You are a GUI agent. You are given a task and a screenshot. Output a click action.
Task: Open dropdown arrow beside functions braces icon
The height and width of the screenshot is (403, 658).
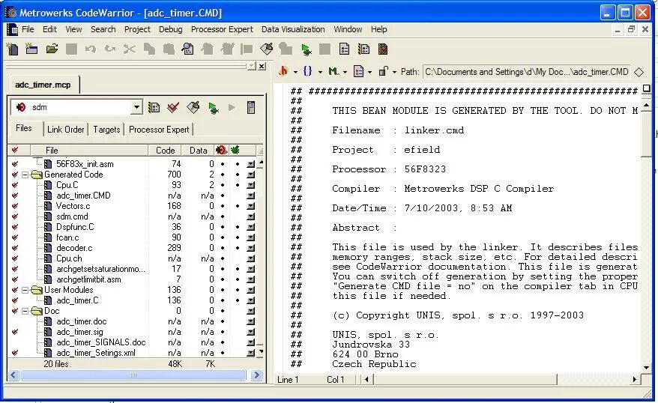320,72
